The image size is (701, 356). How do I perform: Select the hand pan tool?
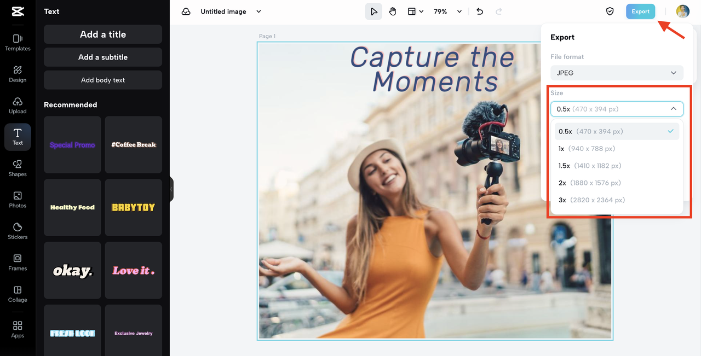click(x=393, y=11)
